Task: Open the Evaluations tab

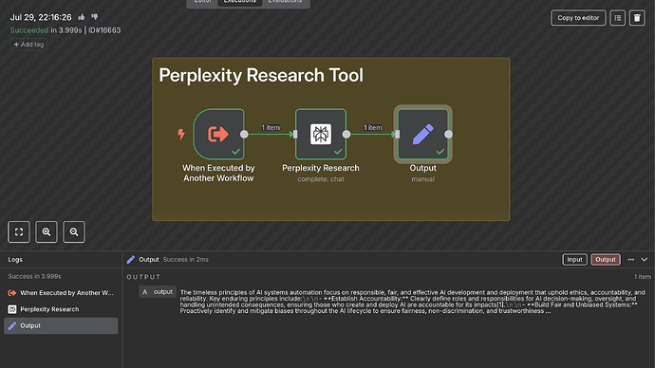Action: [285, 3]
